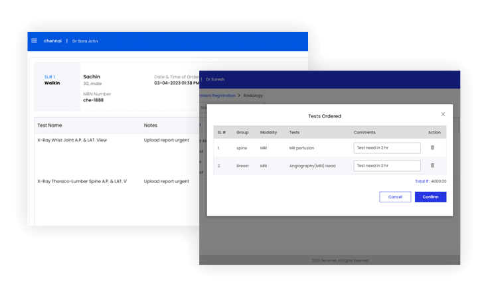
Task: Click the Radiology breadcrumb
Action: coord(253,96)
